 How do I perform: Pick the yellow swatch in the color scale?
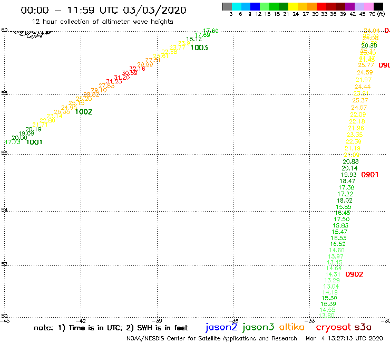coord(292,6)
